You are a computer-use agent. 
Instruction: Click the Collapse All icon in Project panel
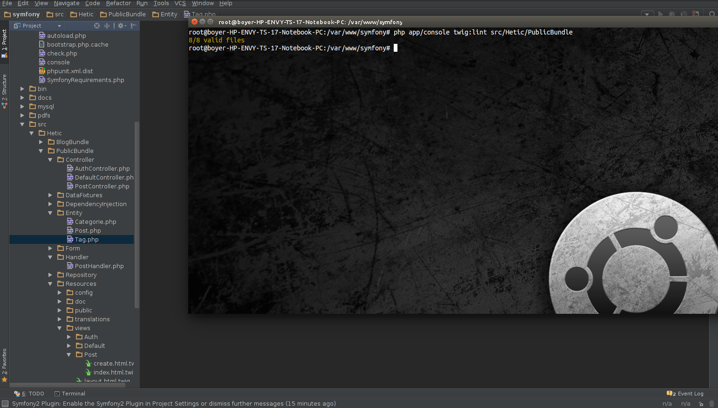(107, 26)
